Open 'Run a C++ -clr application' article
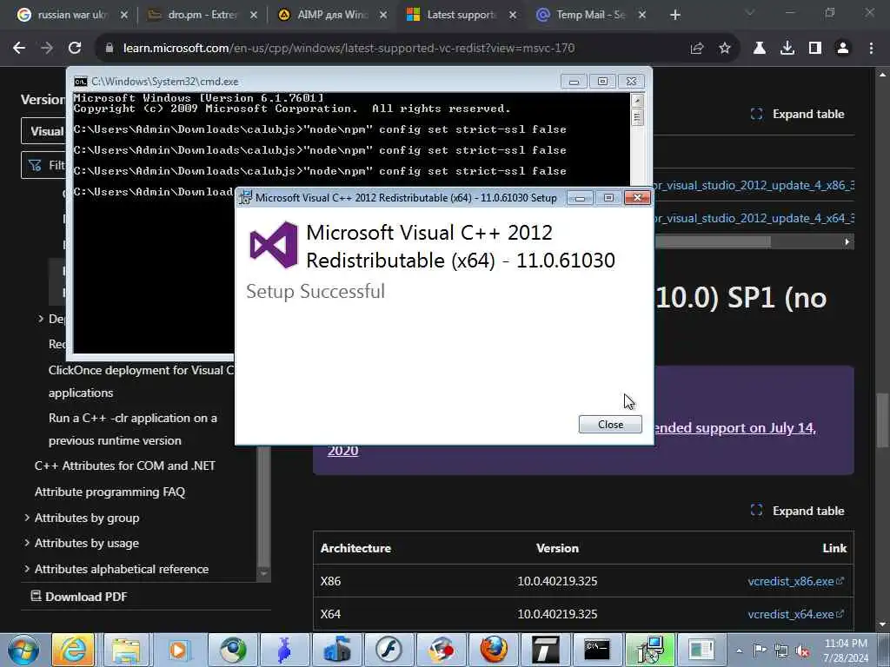 click(133, 429)
